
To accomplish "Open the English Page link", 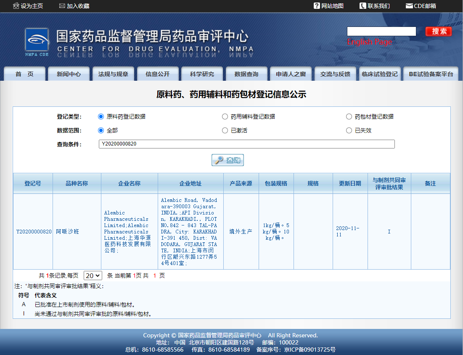I will point(370,42).
